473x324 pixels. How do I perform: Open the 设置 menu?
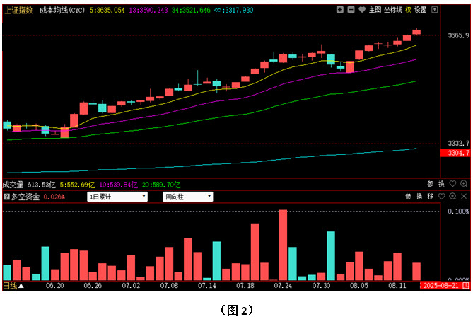(420, 10)
